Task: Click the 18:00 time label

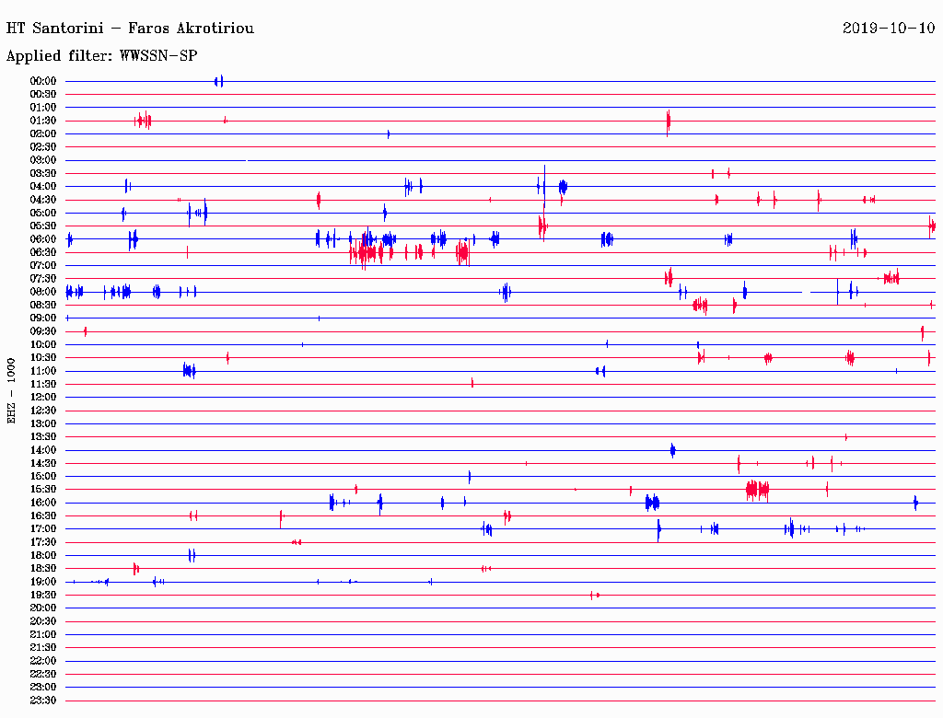Action: pyautogui.click(x=43, y=556)
